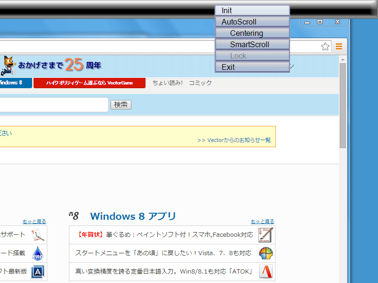
Task: Choose Exit from the popup menu
Action: coord(252,67)
